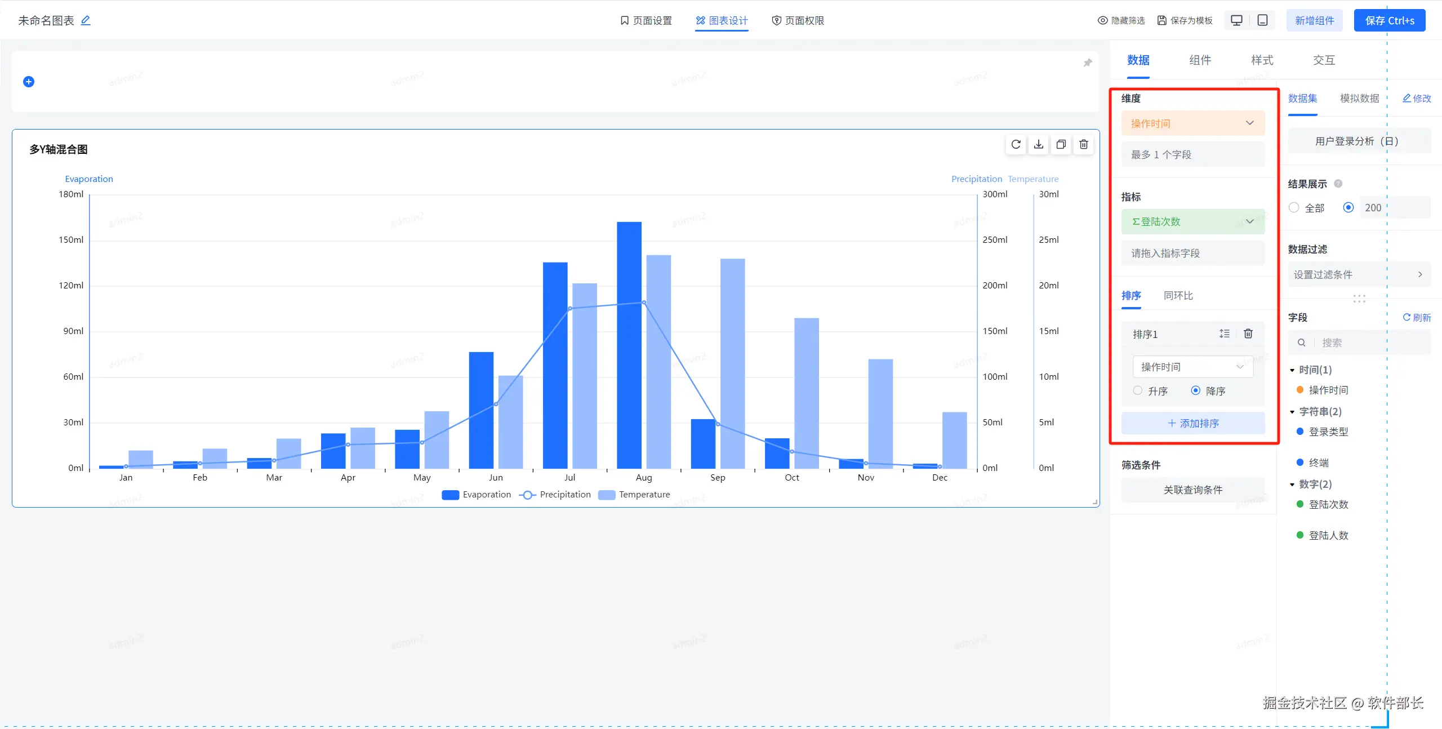Switch to the 样式 tab
Image resolution: width=1442 pixels, height=729 pixels.
pos(1262,60)
